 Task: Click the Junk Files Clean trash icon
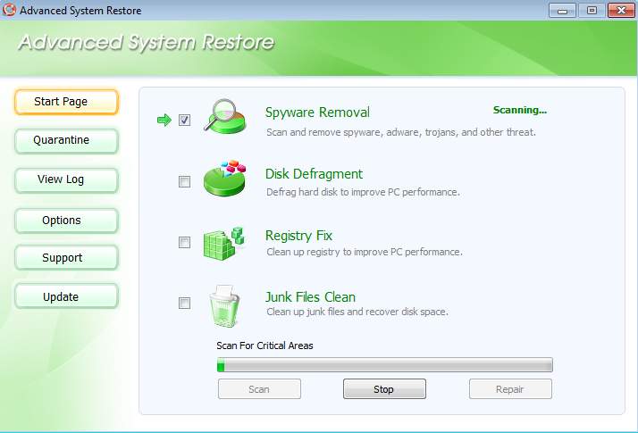(x=223, y=305)
